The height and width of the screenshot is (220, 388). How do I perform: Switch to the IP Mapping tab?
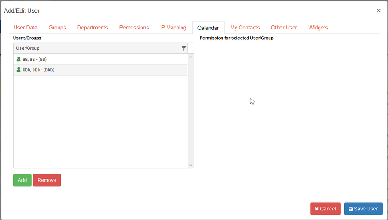[173, 28]
